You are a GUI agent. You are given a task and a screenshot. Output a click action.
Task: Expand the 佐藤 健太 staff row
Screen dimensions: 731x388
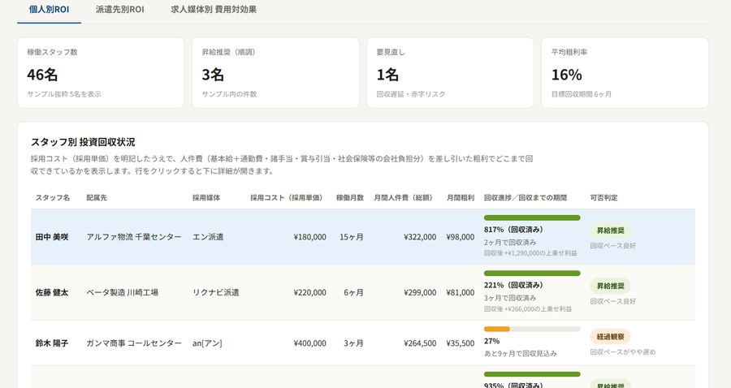[363, 292]
